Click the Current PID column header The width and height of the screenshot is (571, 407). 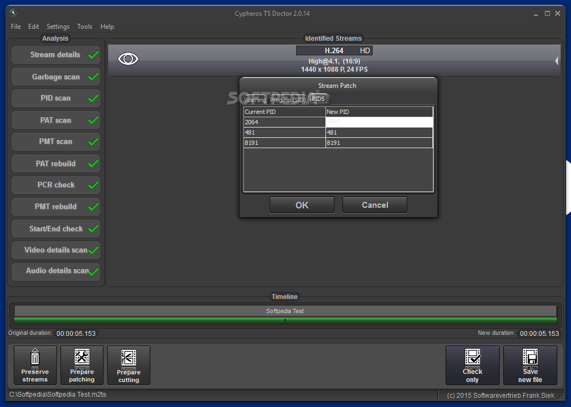point(284,112)
